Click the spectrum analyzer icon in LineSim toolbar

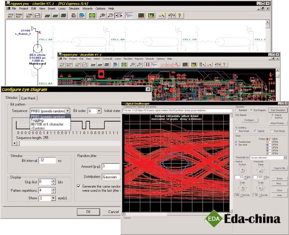[x=141, y=15]
